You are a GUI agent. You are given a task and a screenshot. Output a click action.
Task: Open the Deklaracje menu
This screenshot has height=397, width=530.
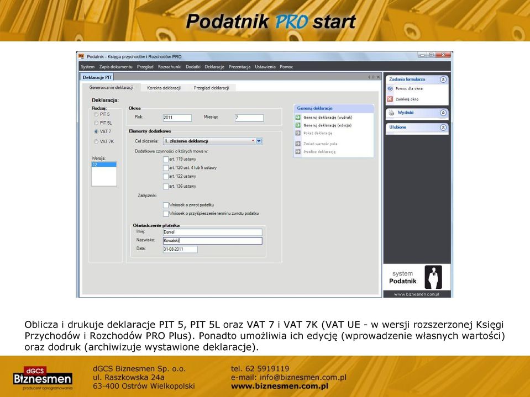214,67
